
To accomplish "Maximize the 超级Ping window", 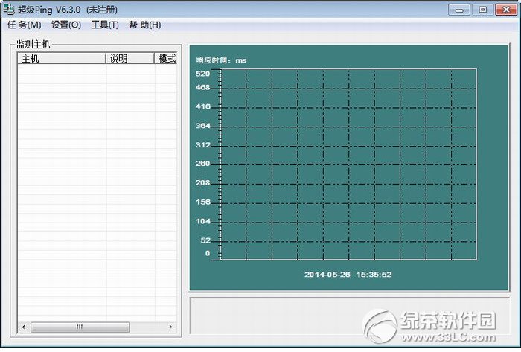I will [x=482, y=10].
